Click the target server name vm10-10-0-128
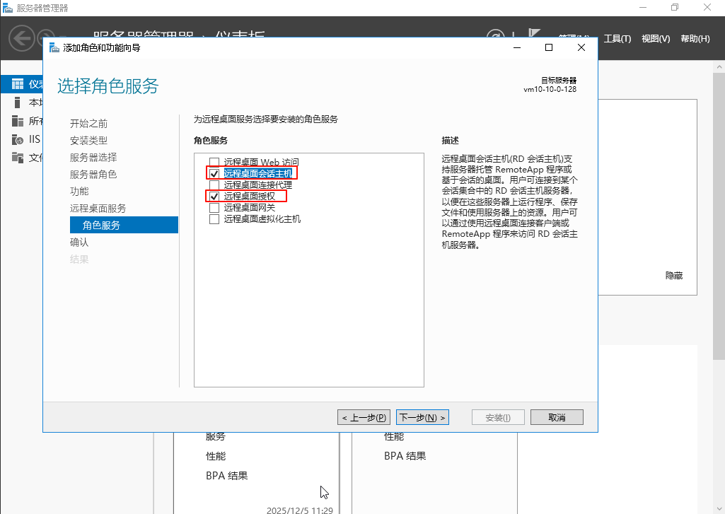Image resolution: width=725 pixels, height=514 pixels. tap(550, 89)
